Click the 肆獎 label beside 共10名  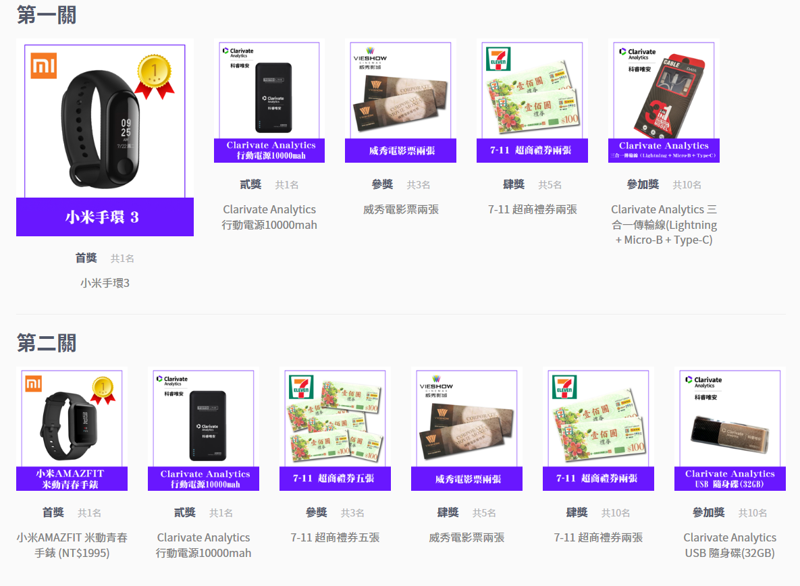pos(577,512)
